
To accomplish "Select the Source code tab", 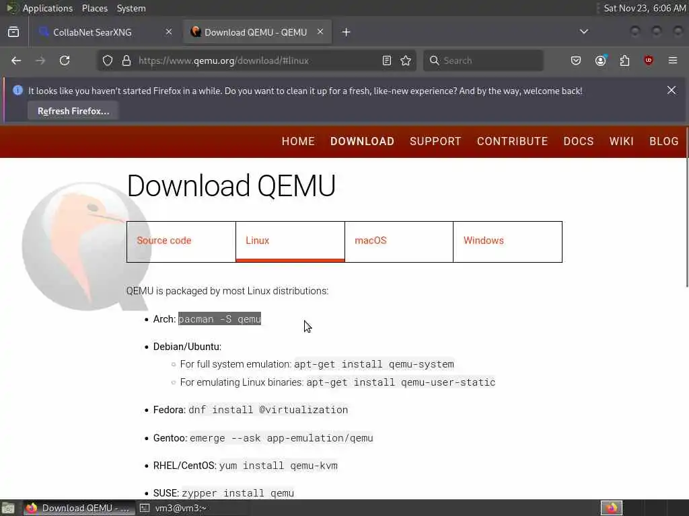I will pos(181,242).
